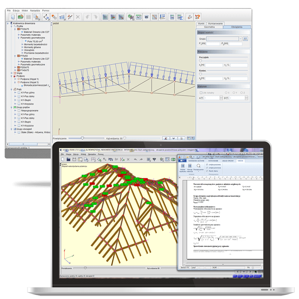Image resolution: width=299 pixels, height=299 pixels.
Task: Open the Plik menu in top window
Action: point(9,11)
